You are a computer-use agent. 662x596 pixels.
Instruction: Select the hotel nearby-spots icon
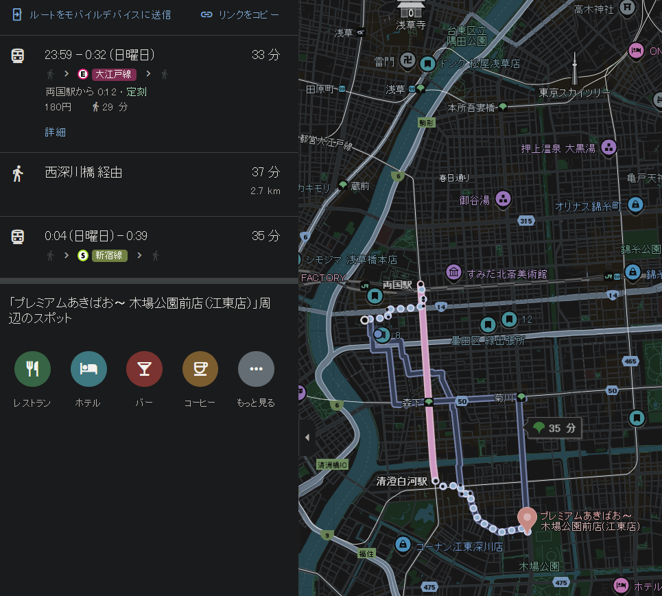88,369
